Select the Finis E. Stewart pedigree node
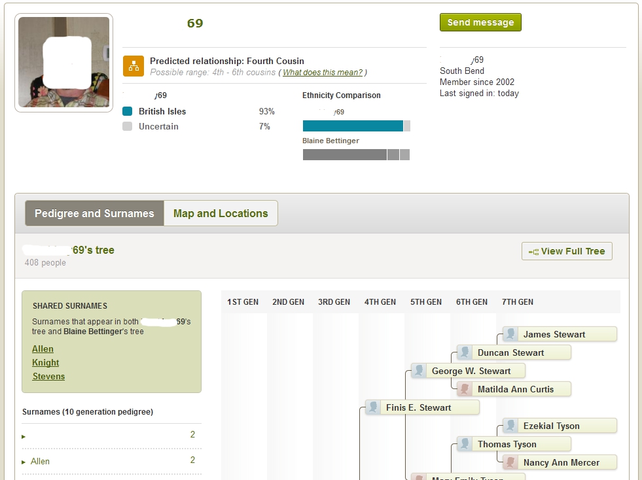 click(x=422, y=407)
